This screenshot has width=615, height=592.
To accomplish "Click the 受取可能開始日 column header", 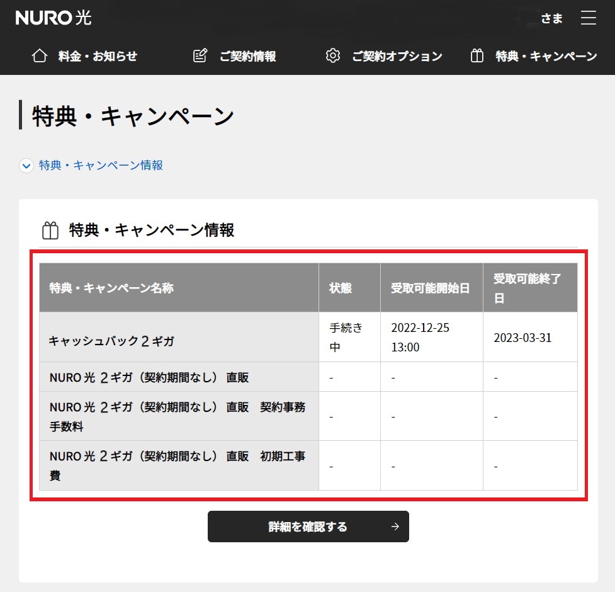I will 431,288.
